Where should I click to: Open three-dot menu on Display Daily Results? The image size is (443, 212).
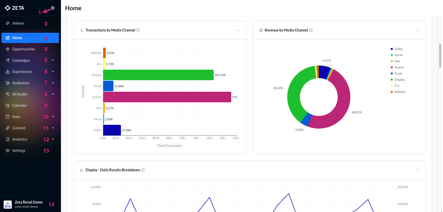tap(417, 170)
